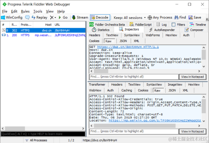The height and width of the screenshot is (143, 209).
Task: Click the Composer pencil icon
Action: coord(186,30)
